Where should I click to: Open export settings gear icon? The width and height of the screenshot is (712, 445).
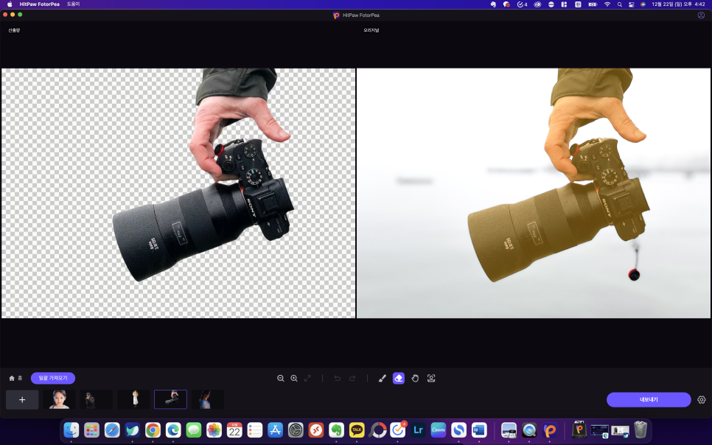[702, 399]
